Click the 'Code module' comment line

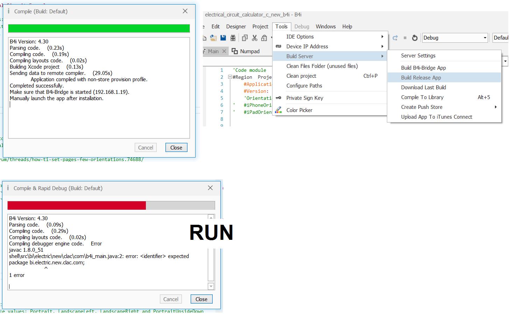(249, 70)
